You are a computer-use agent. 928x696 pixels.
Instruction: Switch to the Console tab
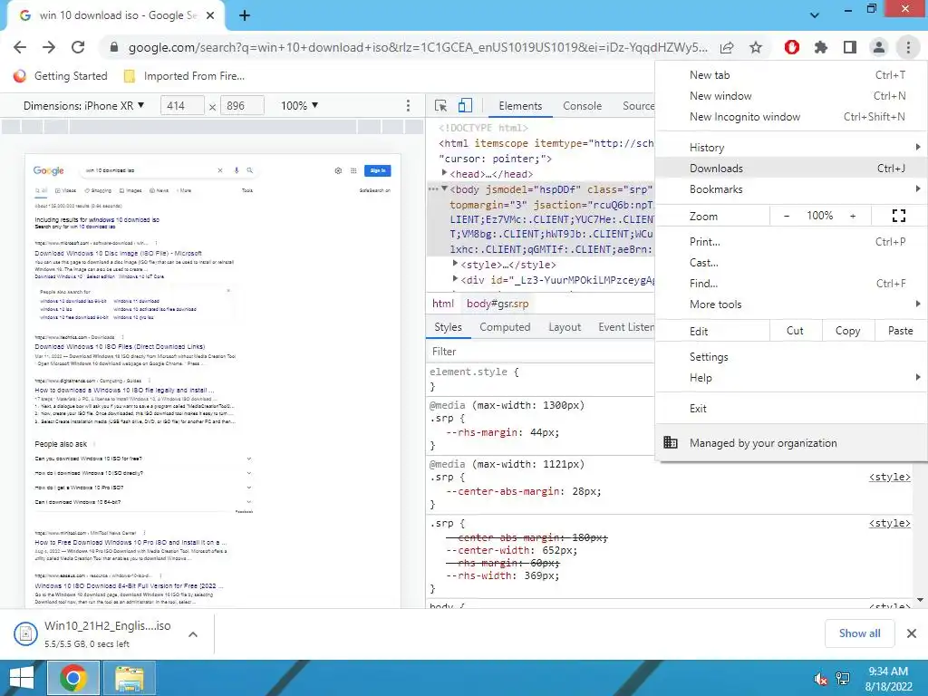click(582, 106)
